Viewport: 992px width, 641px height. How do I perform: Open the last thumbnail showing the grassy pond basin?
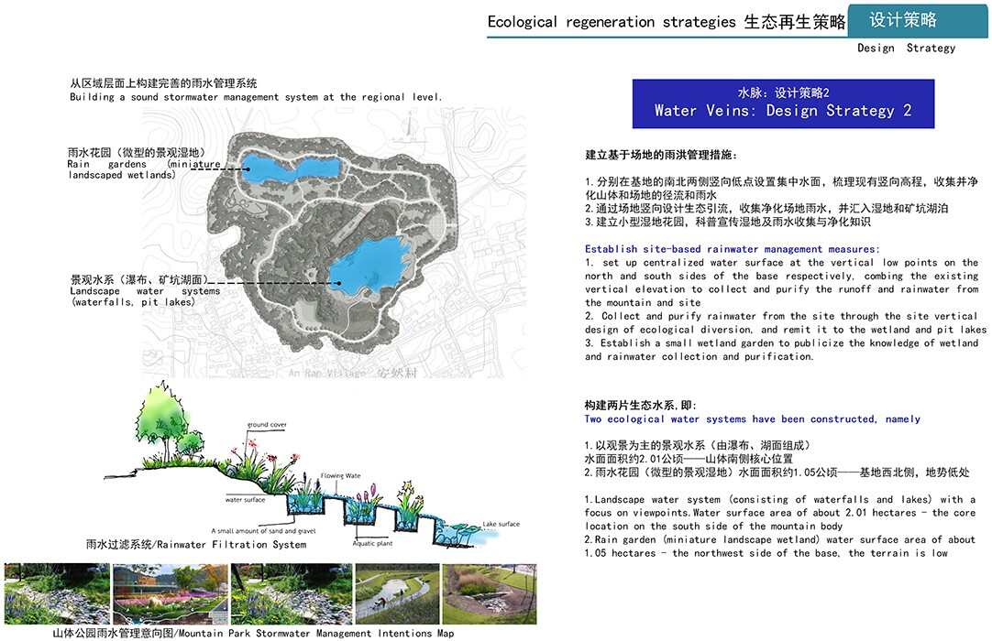coord(489,593)
